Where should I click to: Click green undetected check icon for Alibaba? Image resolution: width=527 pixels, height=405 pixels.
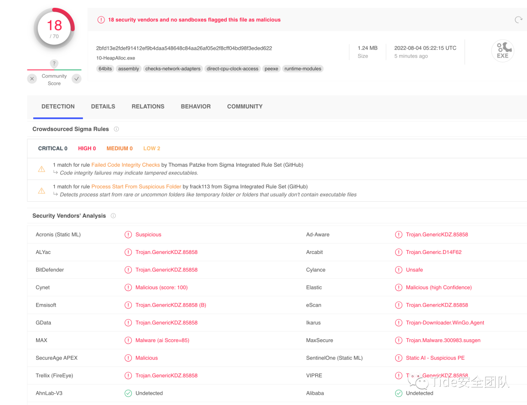pos(398,393)
